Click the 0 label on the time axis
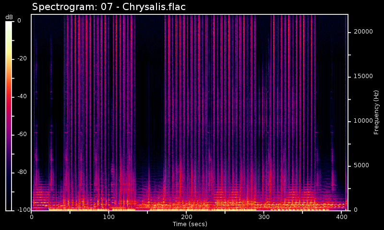 coord(32,217)
